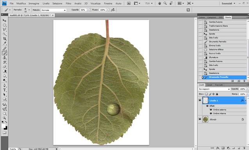Hide the Sfondo layer
This screenshot has height=150, width=249.
point(200,119)
